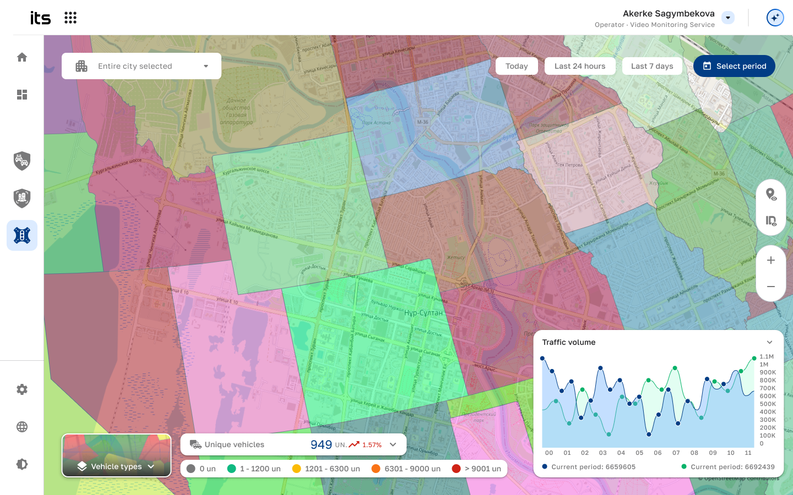793x495 pixels.
Task: Switch to Last 24 hours period
Action: point(580,66)
